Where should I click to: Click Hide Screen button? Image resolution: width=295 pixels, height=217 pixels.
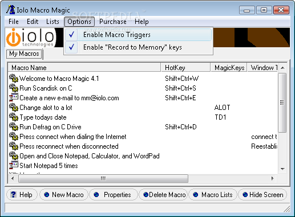click(262, 195)
